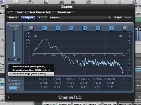Screen dimensions: 141x105
Task: Click the Copy button
Action: (118, 17)
